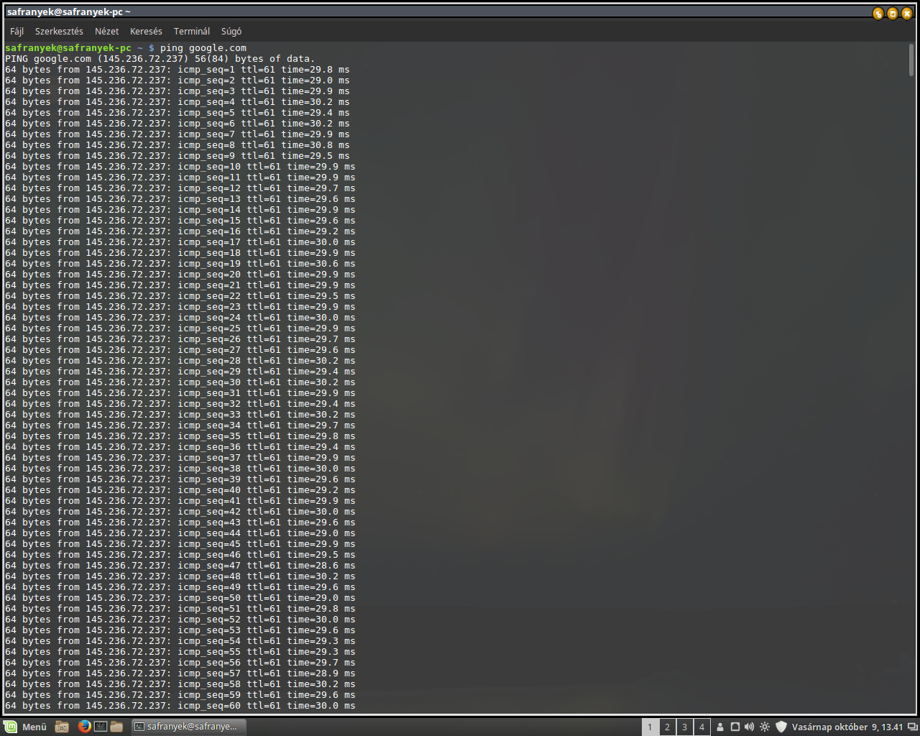This screenshot has width=920, height=736.
Task: Open the brightness tray icon
Action: tap(765, 727)
